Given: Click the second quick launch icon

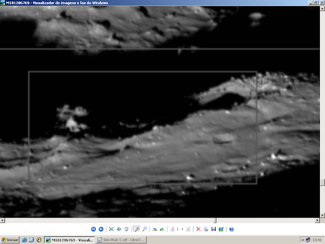Looking at the screenshot, I should tap(31, 240).
